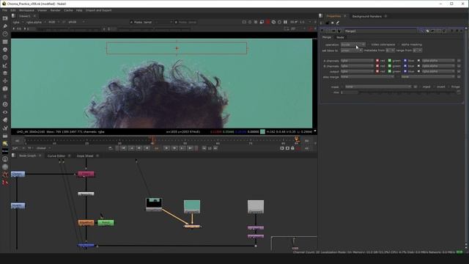Switch to the Curve Editor tab

tap(56, 156)
